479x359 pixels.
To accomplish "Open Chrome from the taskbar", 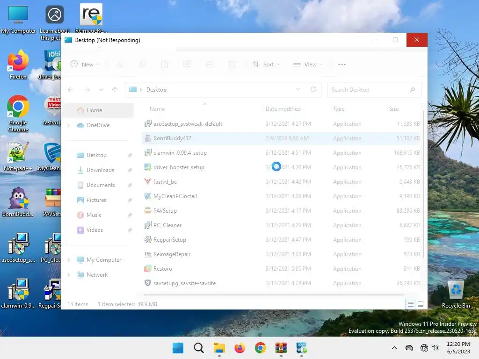I will [260, 348].
